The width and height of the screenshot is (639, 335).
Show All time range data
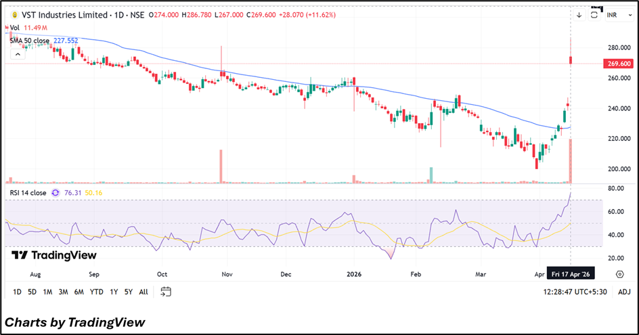tap(143, 292)
